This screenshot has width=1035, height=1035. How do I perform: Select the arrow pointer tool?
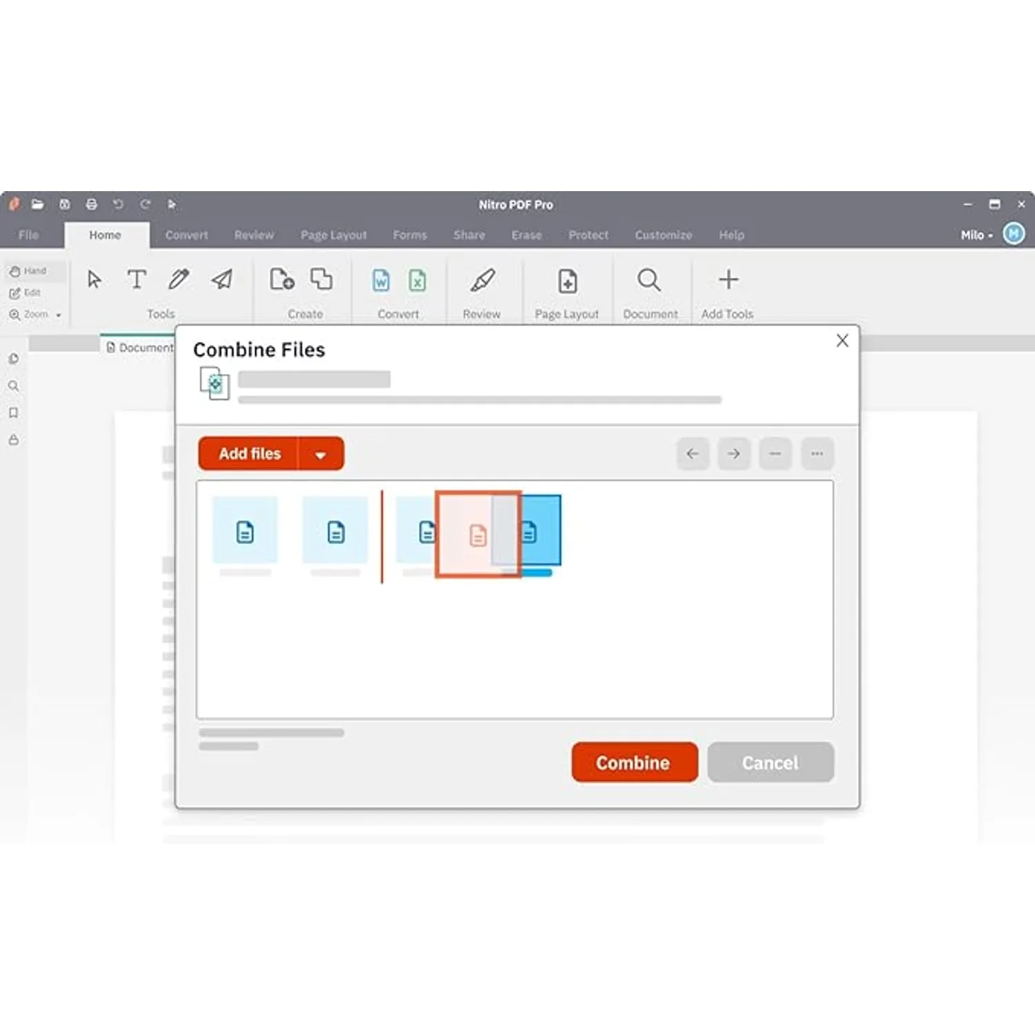pyautogui.click(x=95, y=279)
